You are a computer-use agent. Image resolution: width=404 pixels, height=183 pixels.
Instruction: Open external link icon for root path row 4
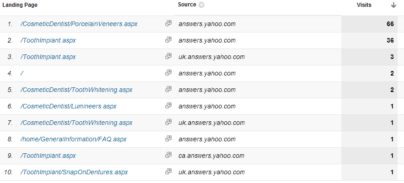coord(168,73)
